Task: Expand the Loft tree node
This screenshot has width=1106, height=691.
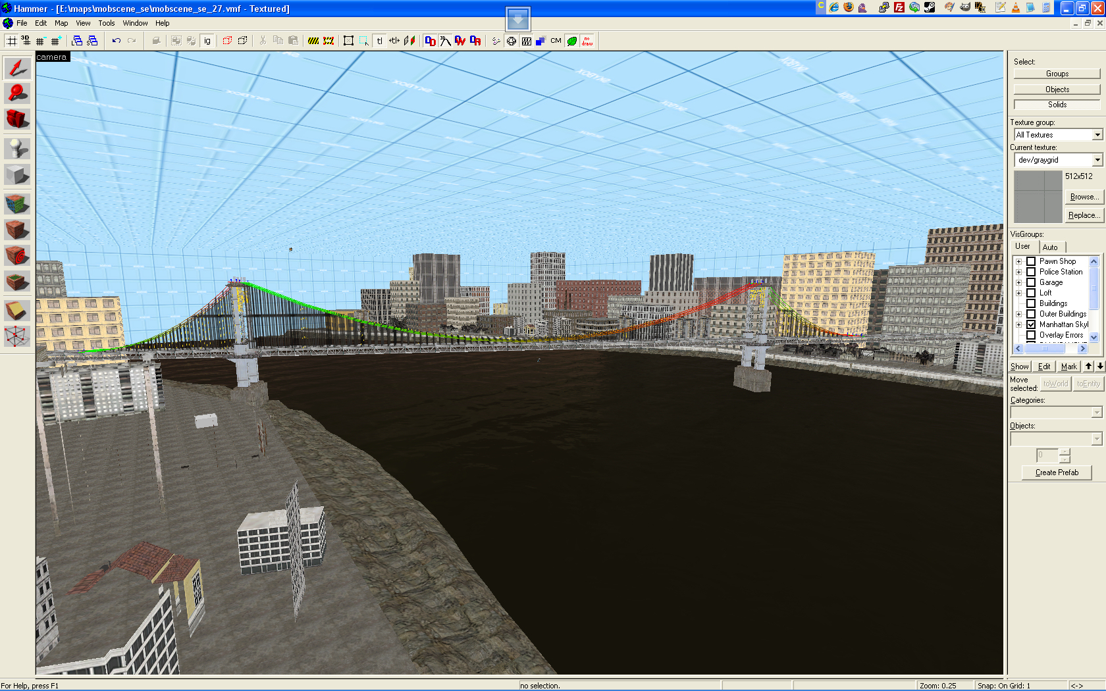Action: (1018, 293)
